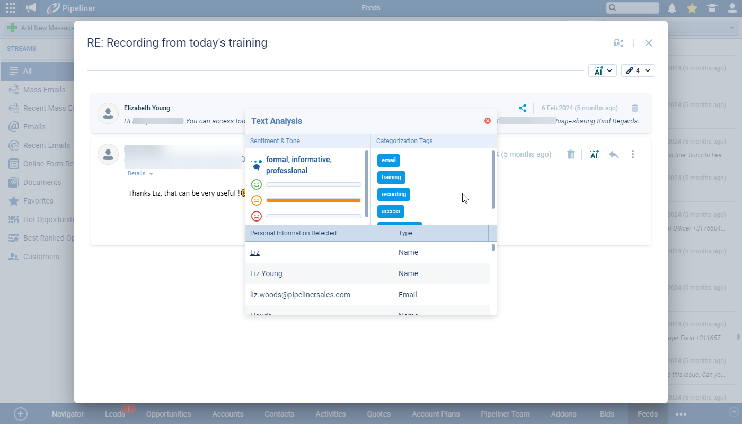The width and height of the screenshot is (742, 424).
Task: Open the notifications bell icon
Action: click(672, 8)
